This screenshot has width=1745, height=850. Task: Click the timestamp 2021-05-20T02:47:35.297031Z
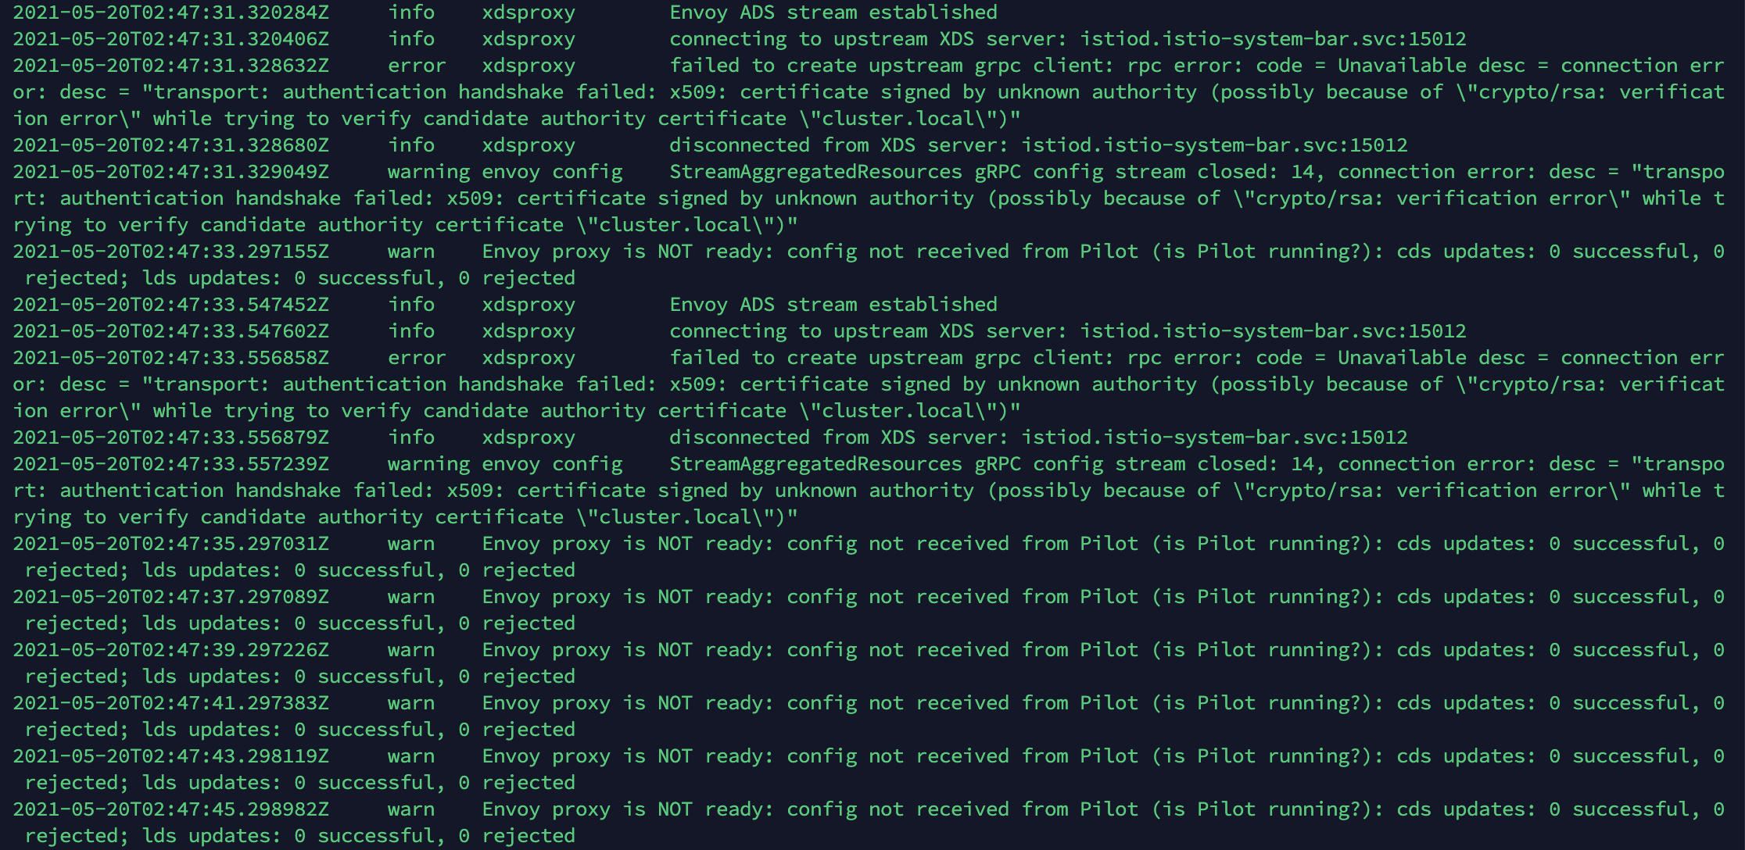tap(170, 544)
